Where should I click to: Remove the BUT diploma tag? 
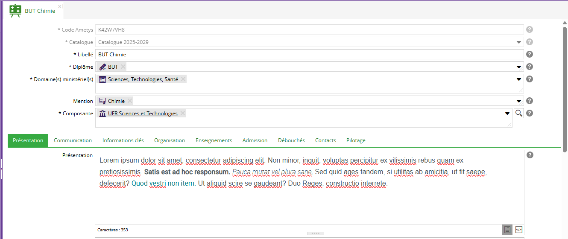[123, 67]
